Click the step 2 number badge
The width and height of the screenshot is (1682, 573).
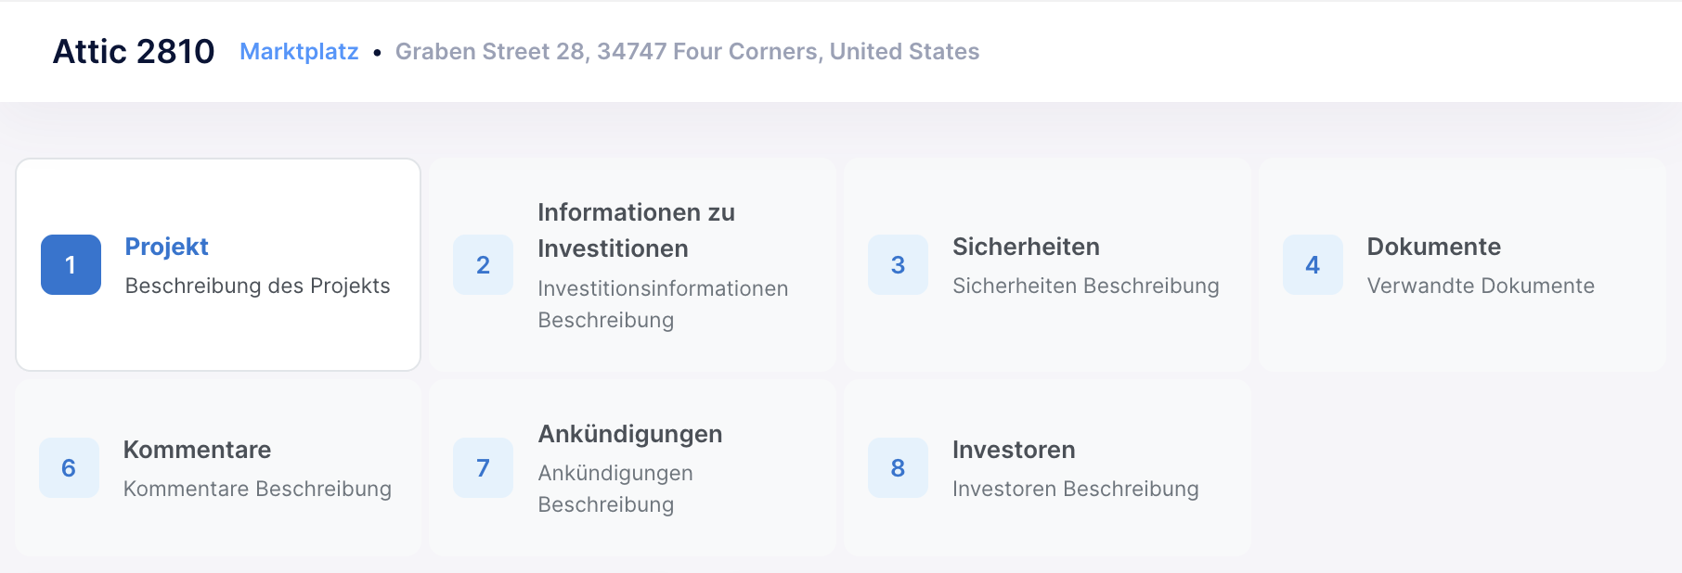pos(483,264)
